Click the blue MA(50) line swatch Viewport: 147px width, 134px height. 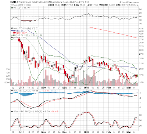[x=12, y=30]
